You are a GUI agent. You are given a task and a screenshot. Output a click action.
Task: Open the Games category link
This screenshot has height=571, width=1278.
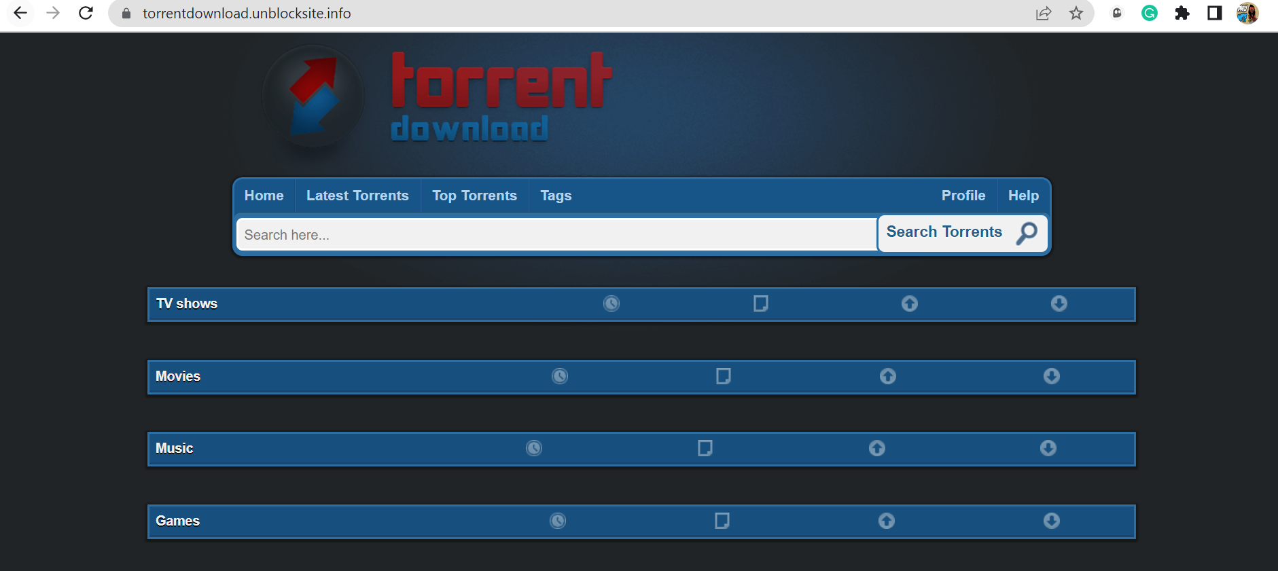pos(178,521)
